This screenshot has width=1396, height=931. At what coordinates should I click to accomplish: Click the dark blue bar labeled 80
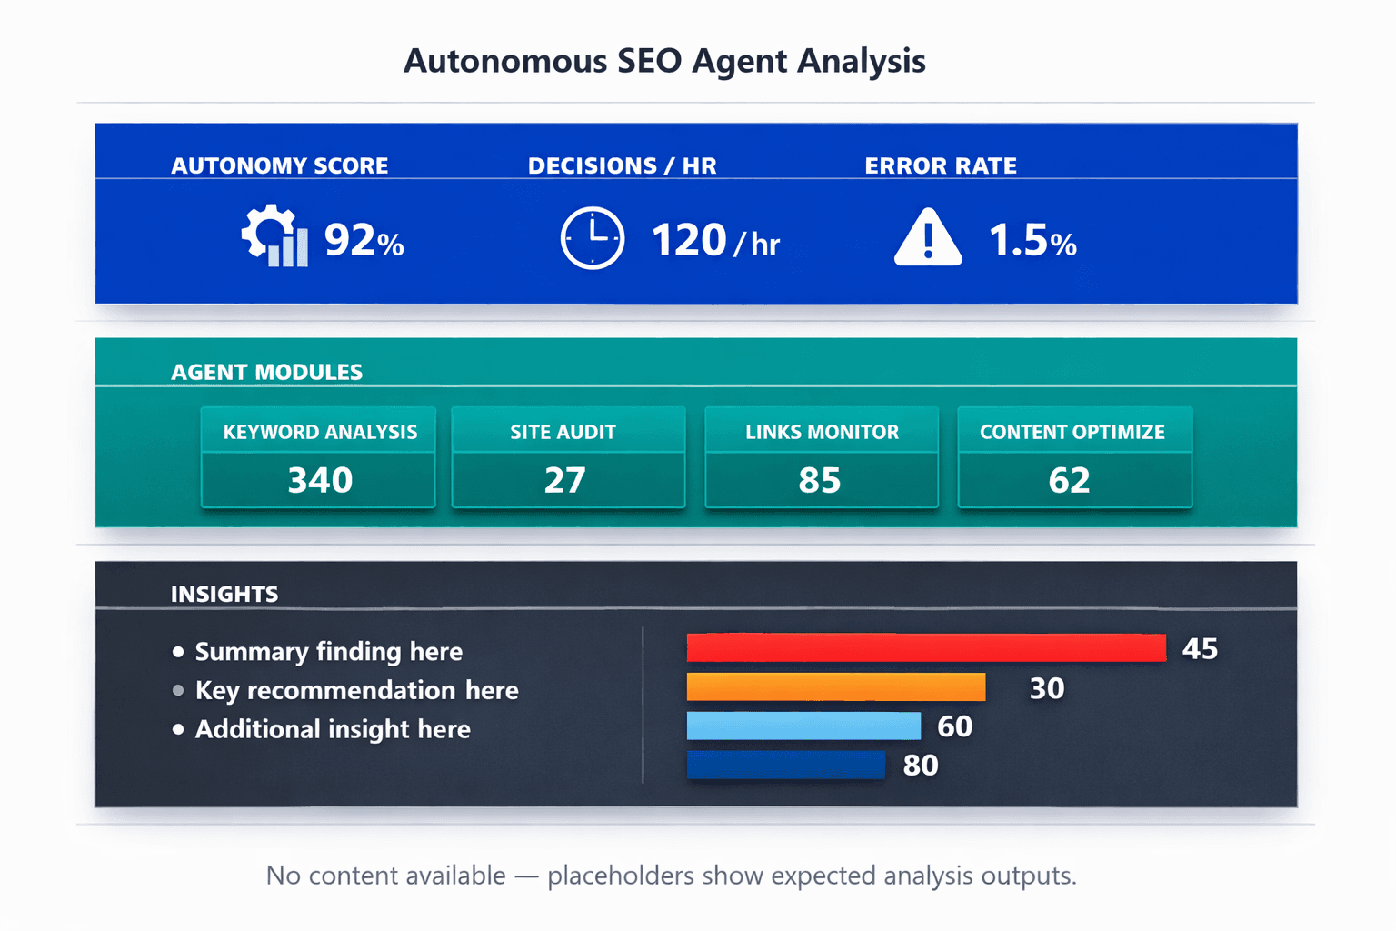tap(785, 765)
